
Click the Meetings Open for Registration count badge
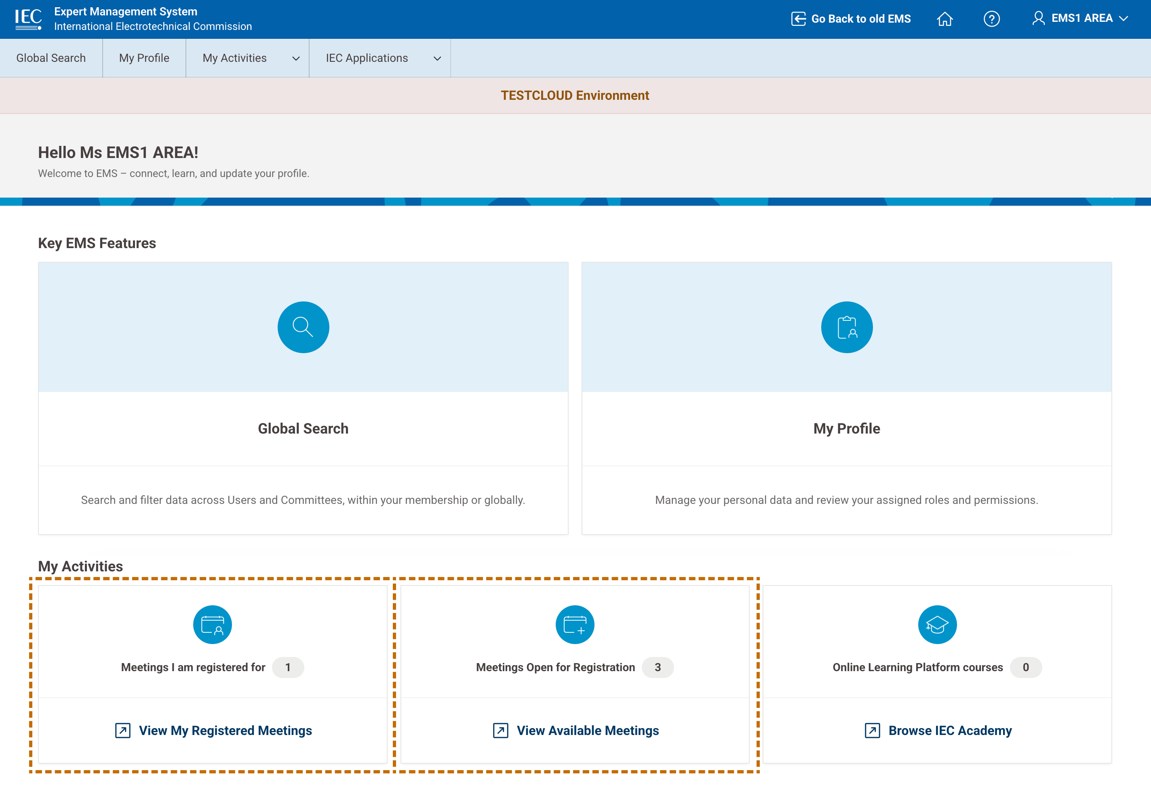point(657,668)
